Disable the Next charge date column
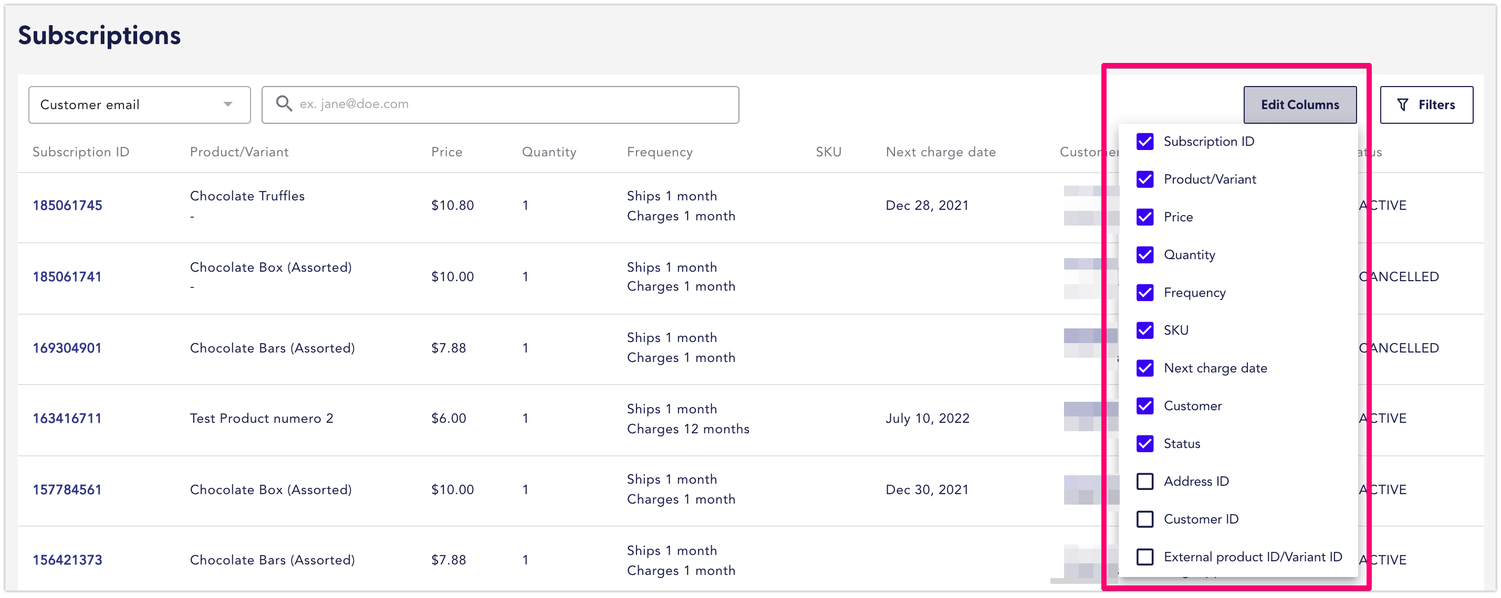 [1145, 368]
